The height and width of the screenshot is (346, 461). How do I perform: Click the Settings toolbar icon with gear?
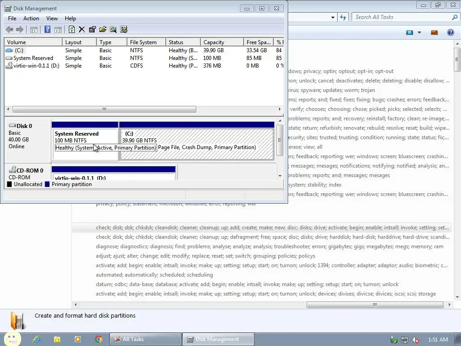(x=124, y=29)
